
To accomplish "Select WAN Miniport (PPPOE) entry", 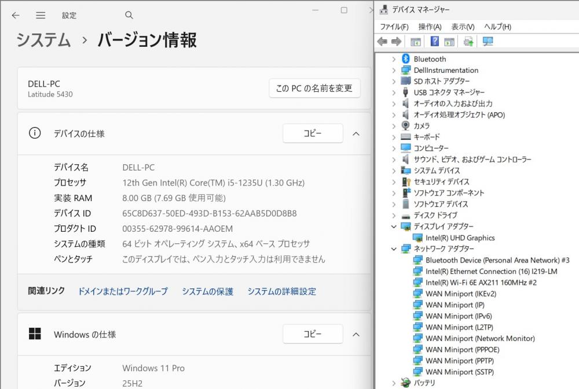I will (x=462, y=349).
